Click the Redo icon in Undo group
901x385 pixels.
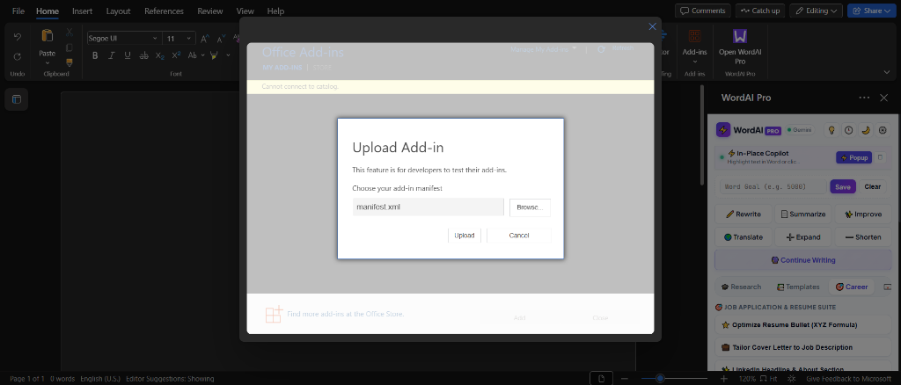18,56
